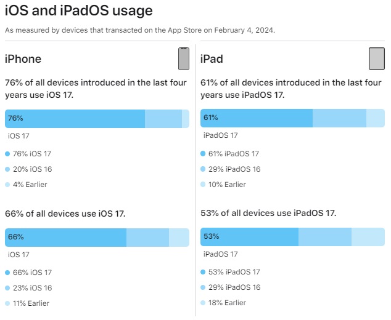Click the 11% Earlier legend dot
The height and width of the screenshot is (320, 391).
7,303
